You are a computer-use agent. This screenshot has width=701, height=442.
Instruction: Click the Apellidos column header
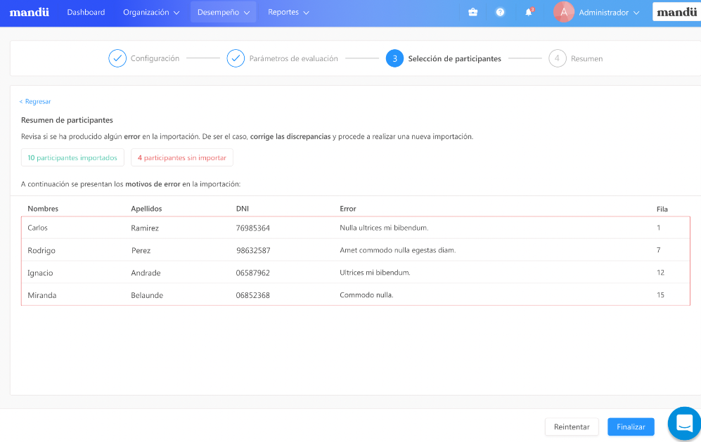[146, 209]
